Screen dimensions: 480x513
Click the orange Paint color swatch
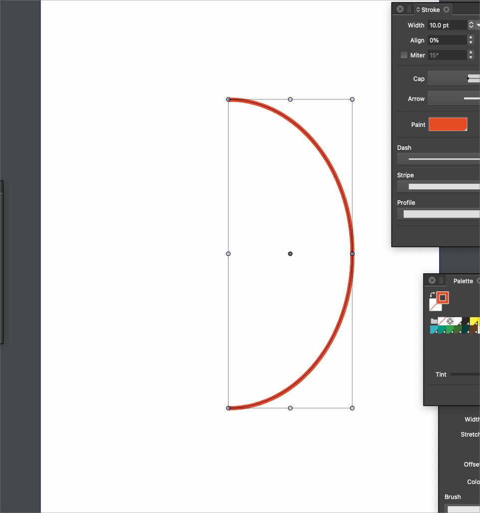(x=448, y=125)
